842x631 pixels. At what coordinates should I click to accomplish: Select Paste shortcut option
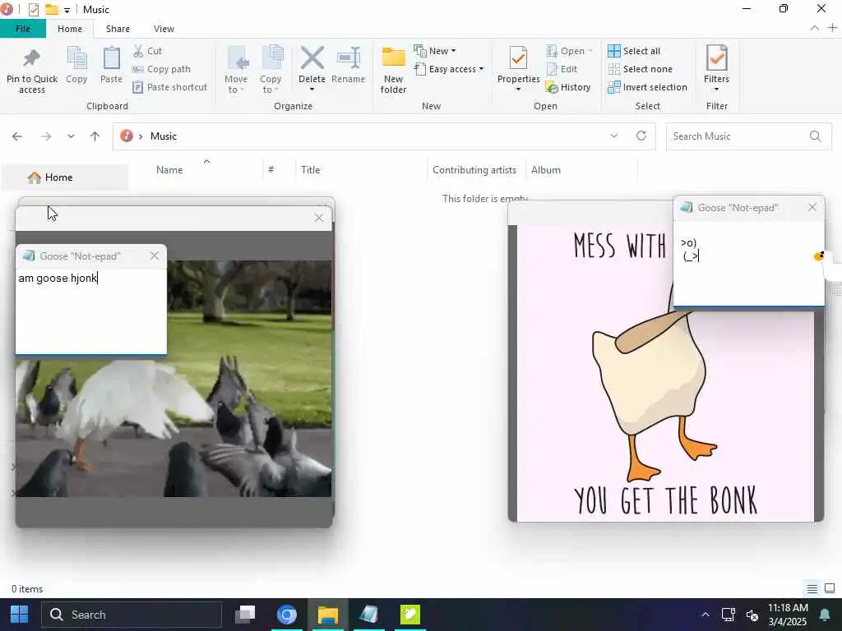[x=169, y=87]
